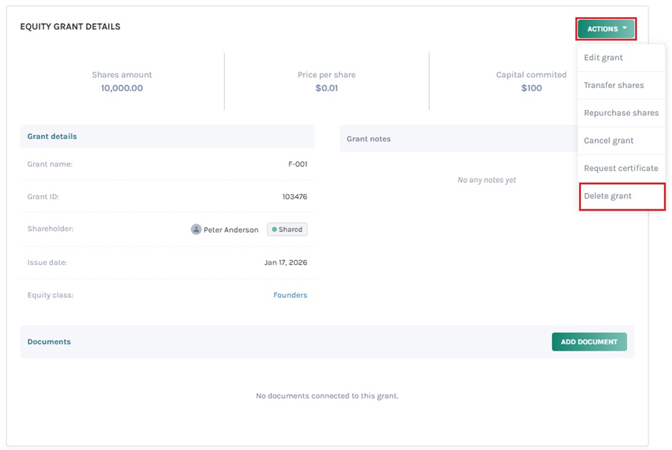Choose Delete grant from the dropdown

(608, 196)
